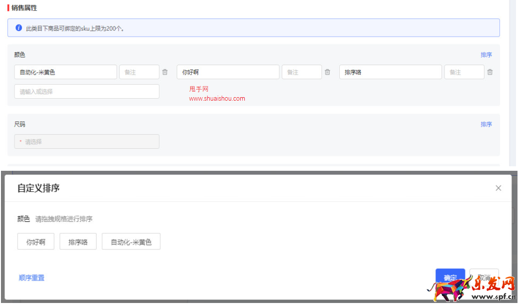
Task: Select the 你好啊 sort tag in dialog
Action: click(x=36, y=242)
